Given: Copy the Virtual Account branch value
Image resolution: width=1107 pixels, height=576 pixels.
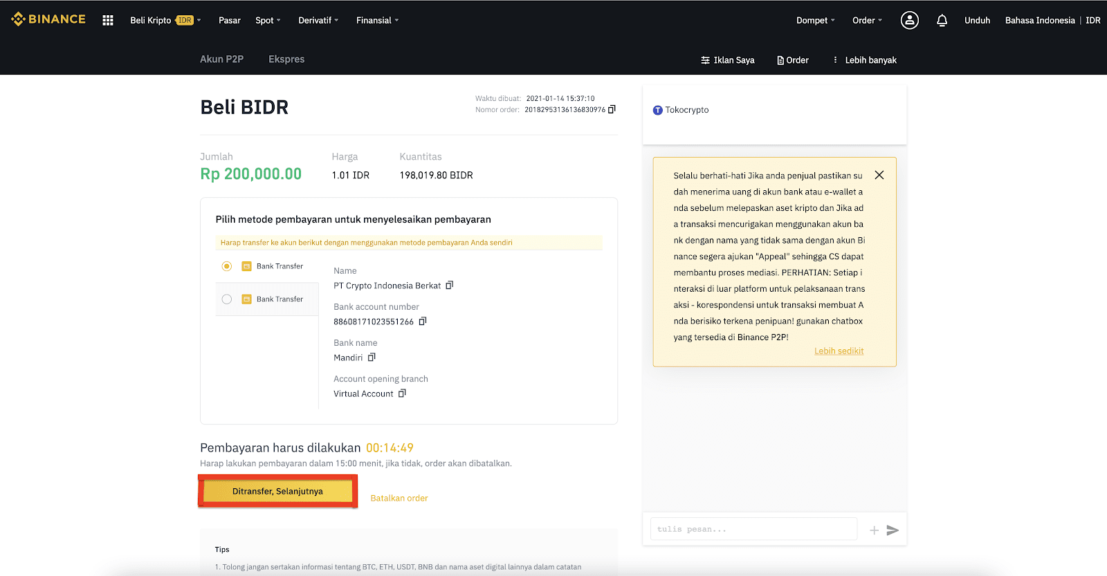Looking at the screenshot, I should coord(402,393).
